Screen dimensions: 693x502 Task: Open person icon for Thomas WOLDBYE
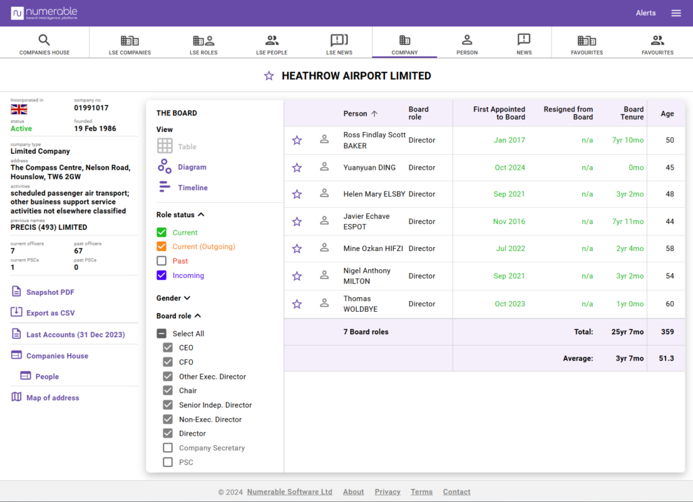coord(324,302)
